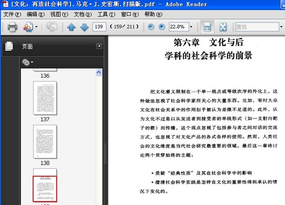Select page 137 thumbnail
The height and width of the screenshot is (205, 285).
45,98
